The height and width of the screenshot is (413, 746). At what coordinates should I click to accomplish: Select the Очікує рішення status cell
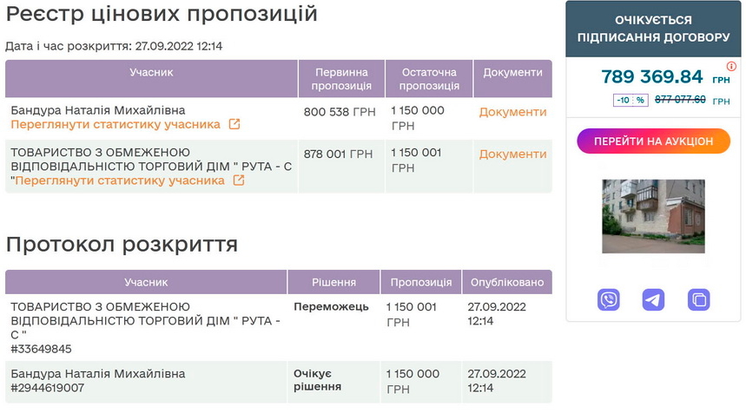317,380
